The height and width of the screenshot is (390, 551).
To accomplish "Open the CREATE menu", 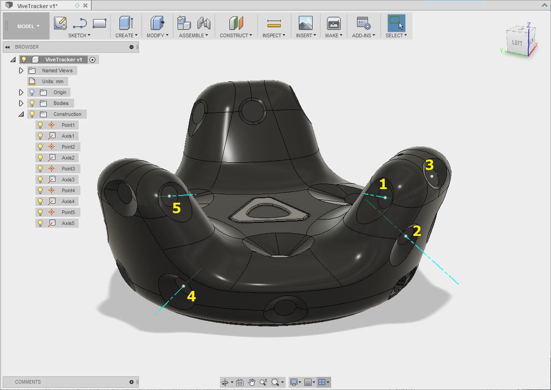I will 126,35.
